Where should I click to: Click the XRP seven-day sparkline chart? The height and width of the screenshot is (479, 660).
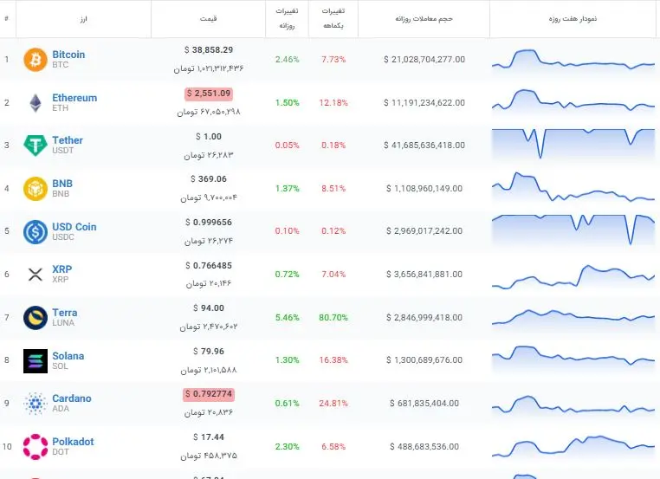point(573,276)
